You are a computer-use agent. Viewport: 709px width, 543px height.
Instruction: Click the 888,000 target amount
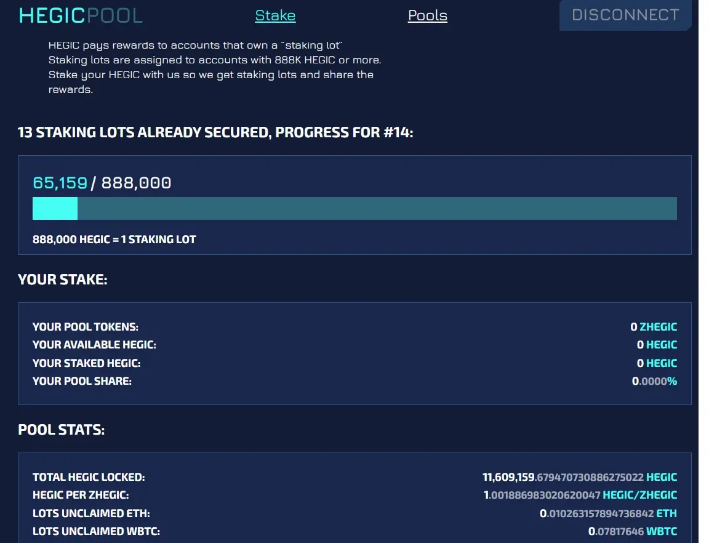(136, 183)
